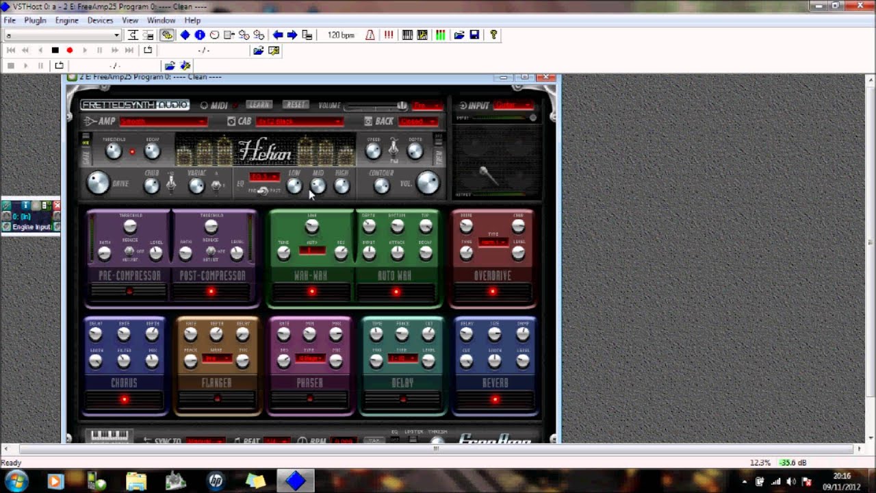Click the VSTHost blue diamond taskbar icon
The image size is (876, 493).
[296, 481]
